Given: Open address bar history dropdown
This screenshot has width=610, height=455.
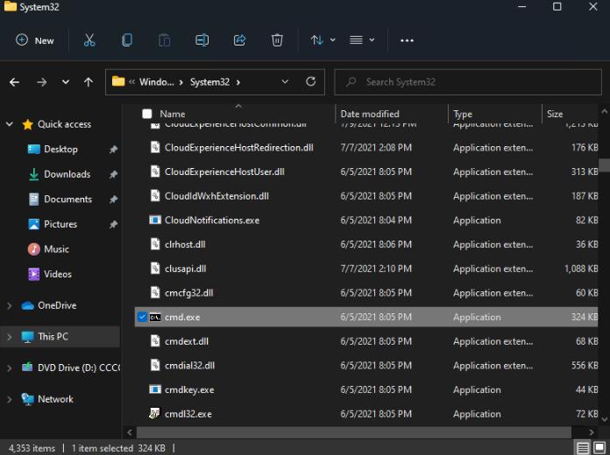Looking at the screenshot, I should [285, 81].
